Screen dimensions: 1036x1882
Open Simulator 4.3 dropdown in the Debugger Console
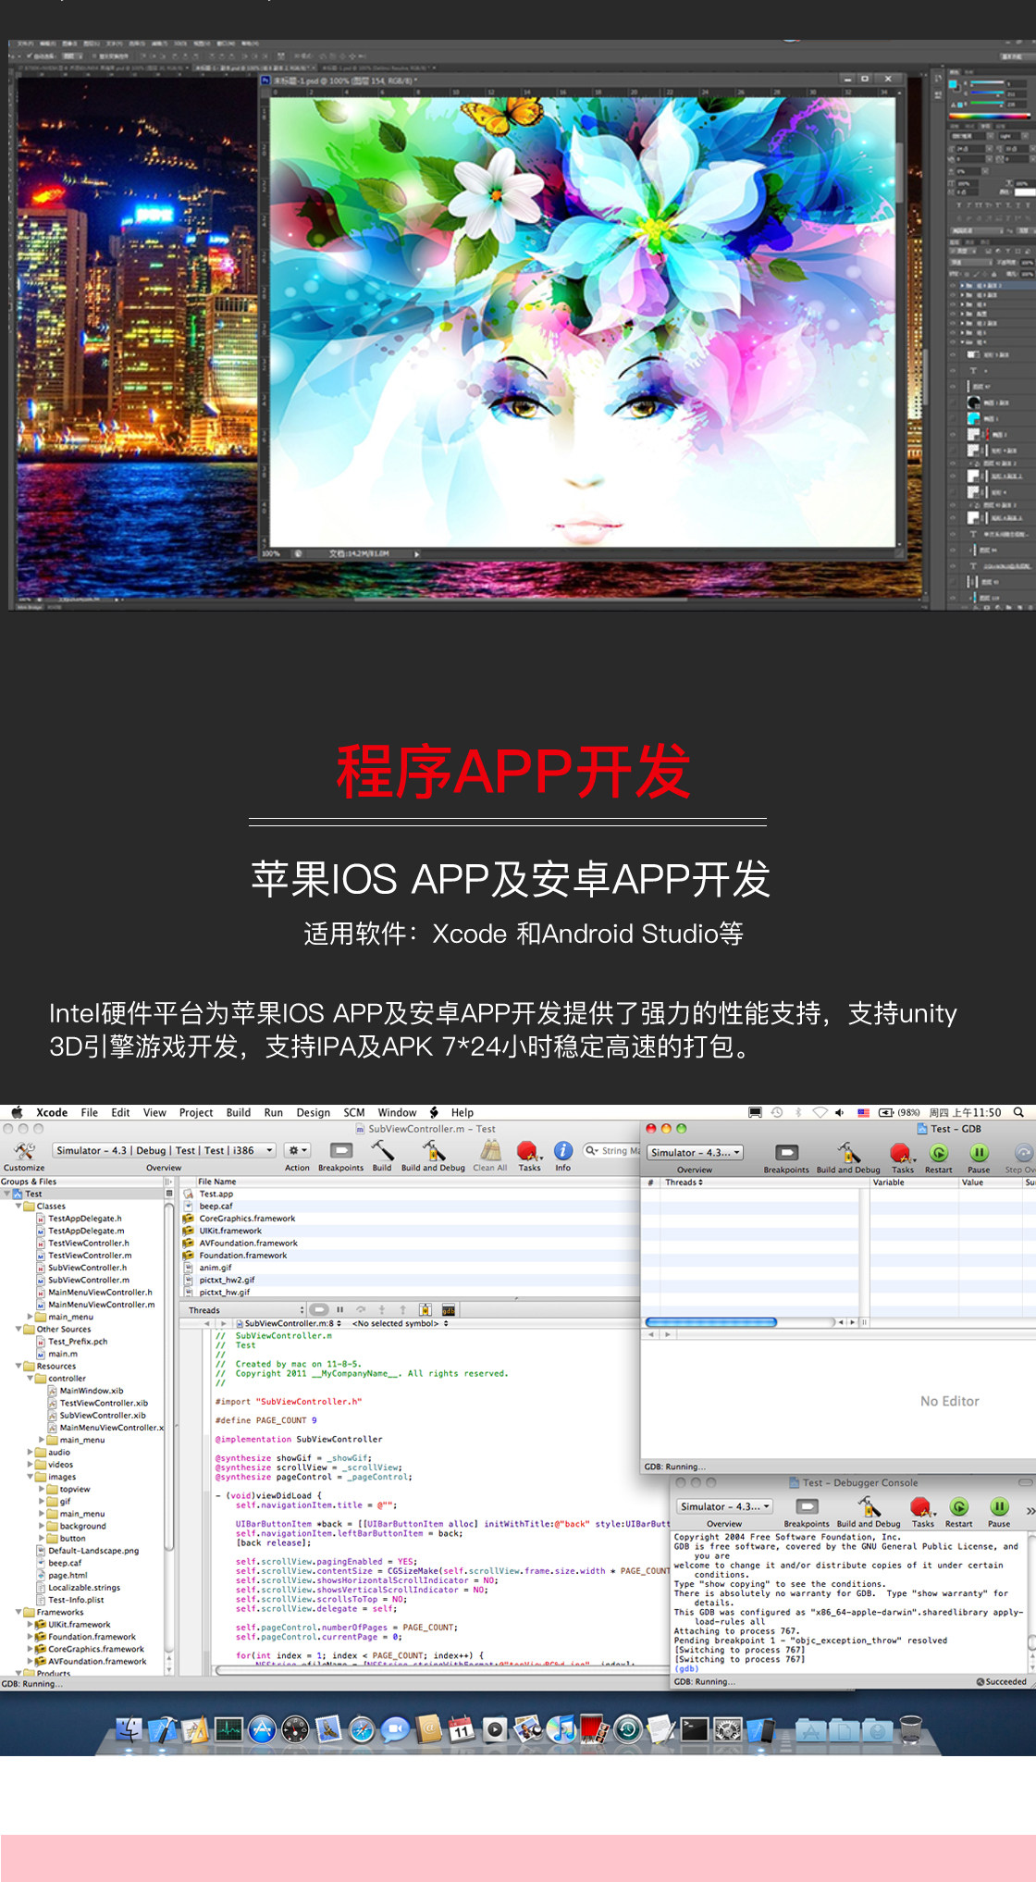(725, 1506)
